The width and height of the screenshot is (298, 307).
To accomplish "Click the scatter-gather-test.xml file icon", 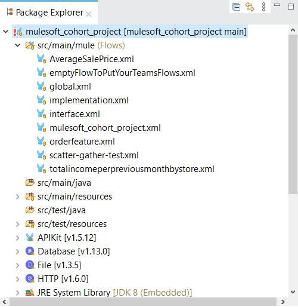I will click(x=42, y=155).
